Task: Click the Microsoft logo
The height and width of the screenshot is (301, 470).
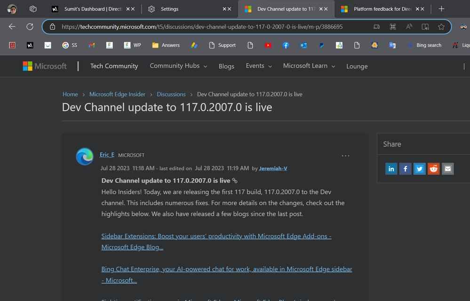Action: click(x=45, y=66)
